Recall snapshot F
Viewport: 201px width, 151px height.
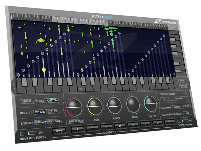click(x=145, y=124)
